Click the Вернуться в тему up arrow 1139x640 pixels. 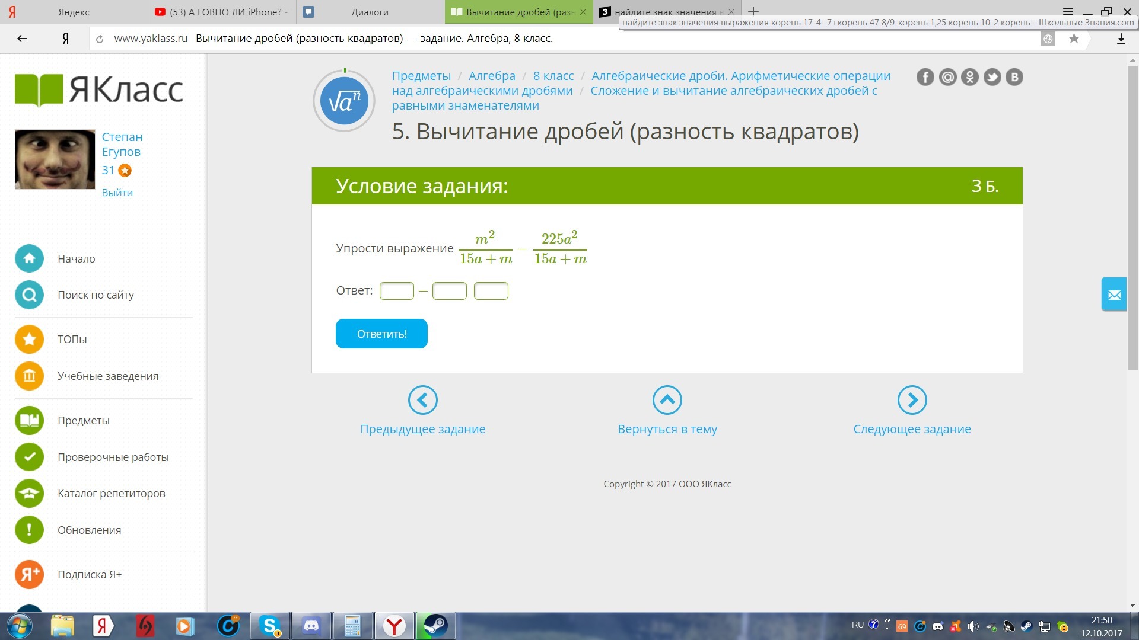(x=667, y=400)
